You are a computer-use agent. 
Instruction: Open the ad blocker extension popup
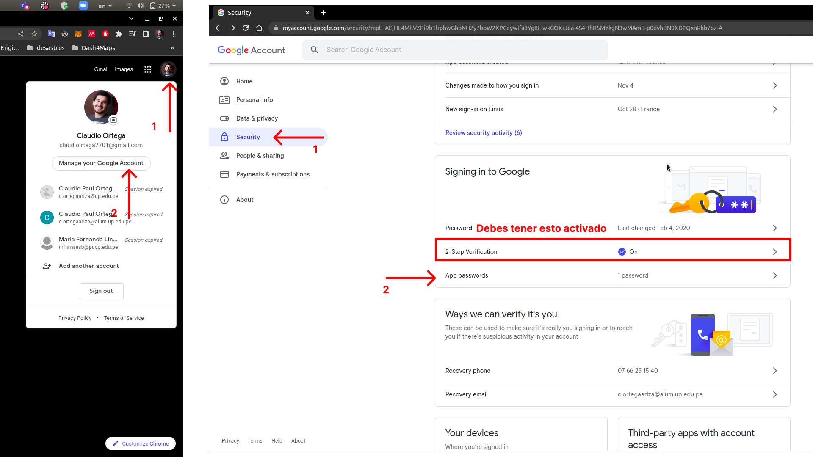point(105,34)
